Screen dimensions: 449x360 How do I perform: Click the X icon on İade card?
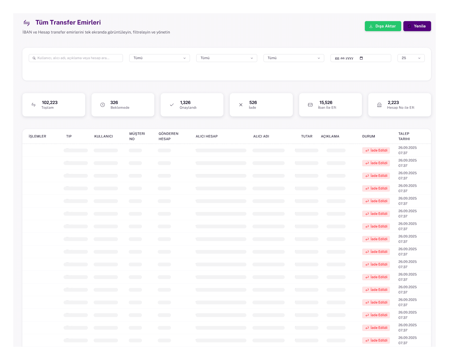coord(241,105)
